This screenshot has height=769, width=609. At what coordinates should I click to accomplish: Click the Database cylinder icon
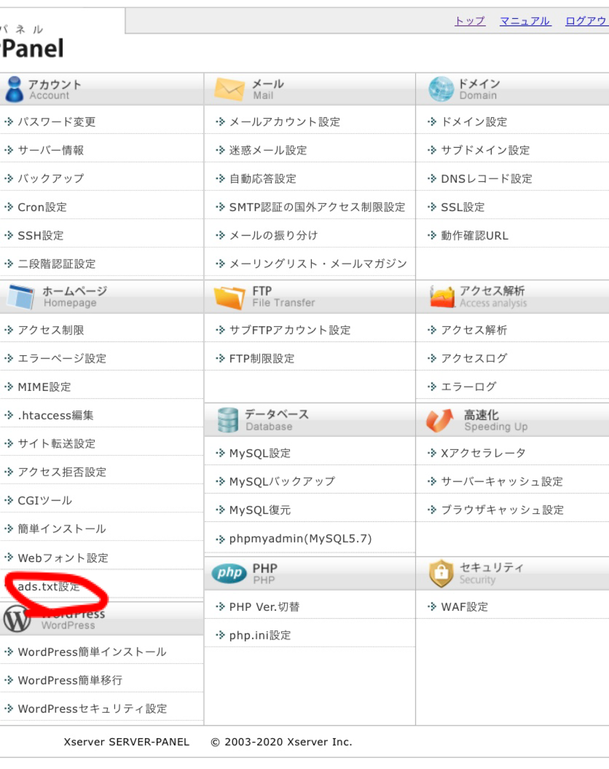point(227,420)
